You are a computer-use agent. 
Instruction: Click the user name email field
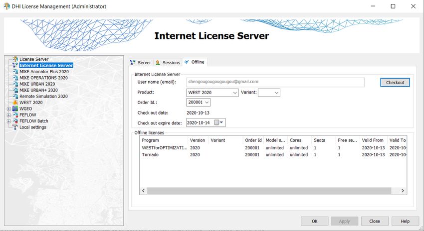pos(275,82)
